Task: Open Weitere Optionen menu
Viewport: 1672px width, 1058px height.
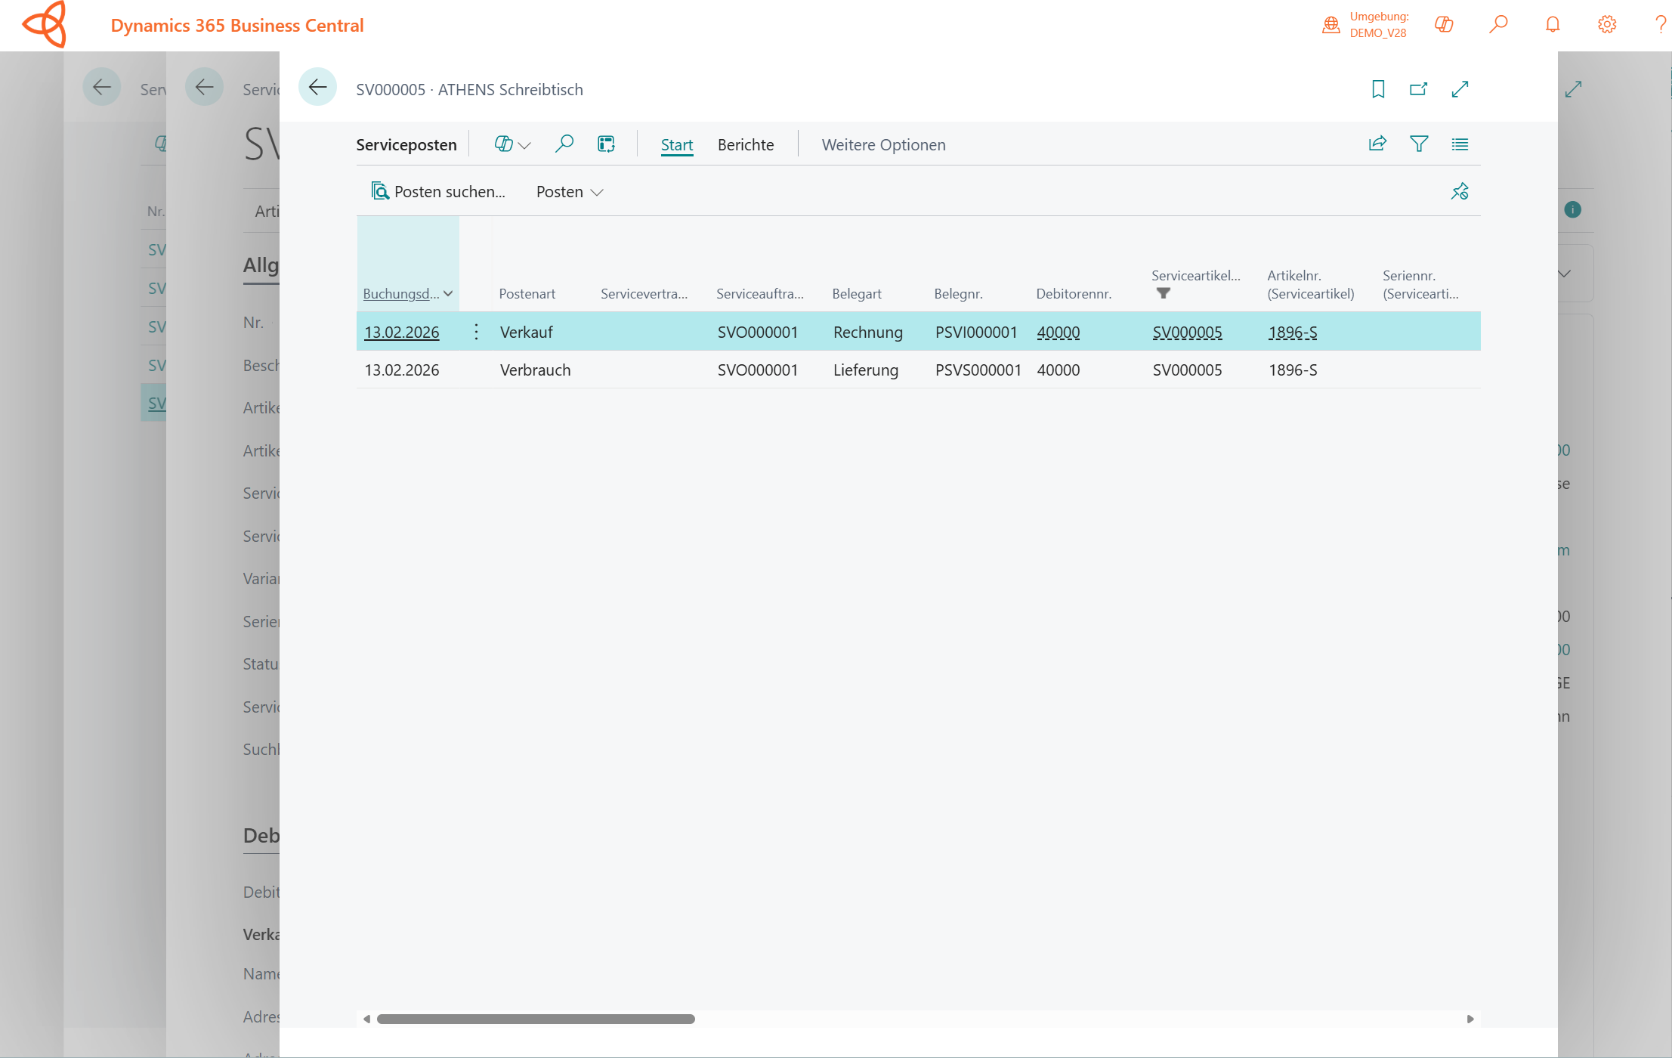Action: click(883, 145)
